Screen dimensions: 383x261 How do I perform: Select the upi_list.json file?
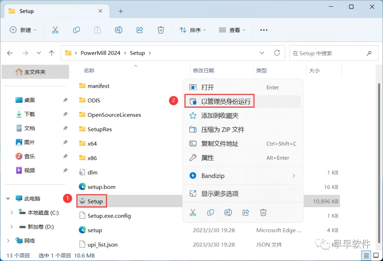[x=102, y=244]
